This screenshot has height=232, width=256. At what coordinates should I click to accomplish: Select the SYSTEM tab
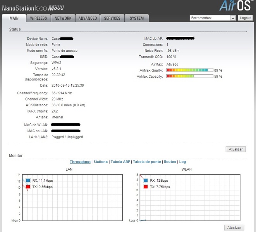(x=137, y=18)
